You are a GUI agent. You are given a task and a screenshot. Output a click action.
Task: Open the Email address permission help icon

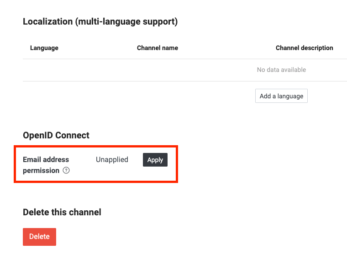tap(66, 171)
